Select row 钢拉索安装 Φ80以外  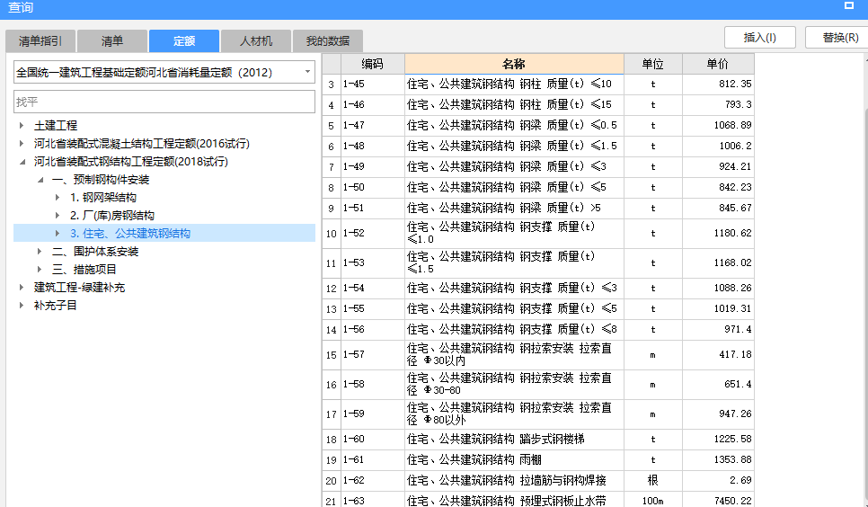(x=514, y=414)
